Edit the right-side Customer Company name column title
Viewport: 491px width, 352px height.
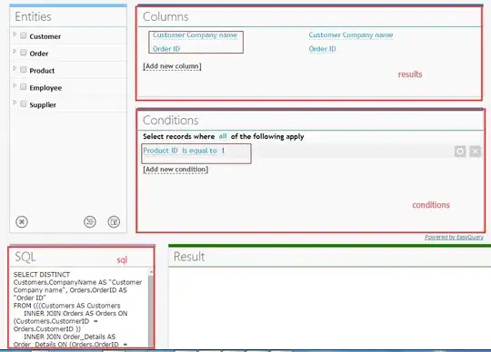pyautogui.click(x=351, y=35)
